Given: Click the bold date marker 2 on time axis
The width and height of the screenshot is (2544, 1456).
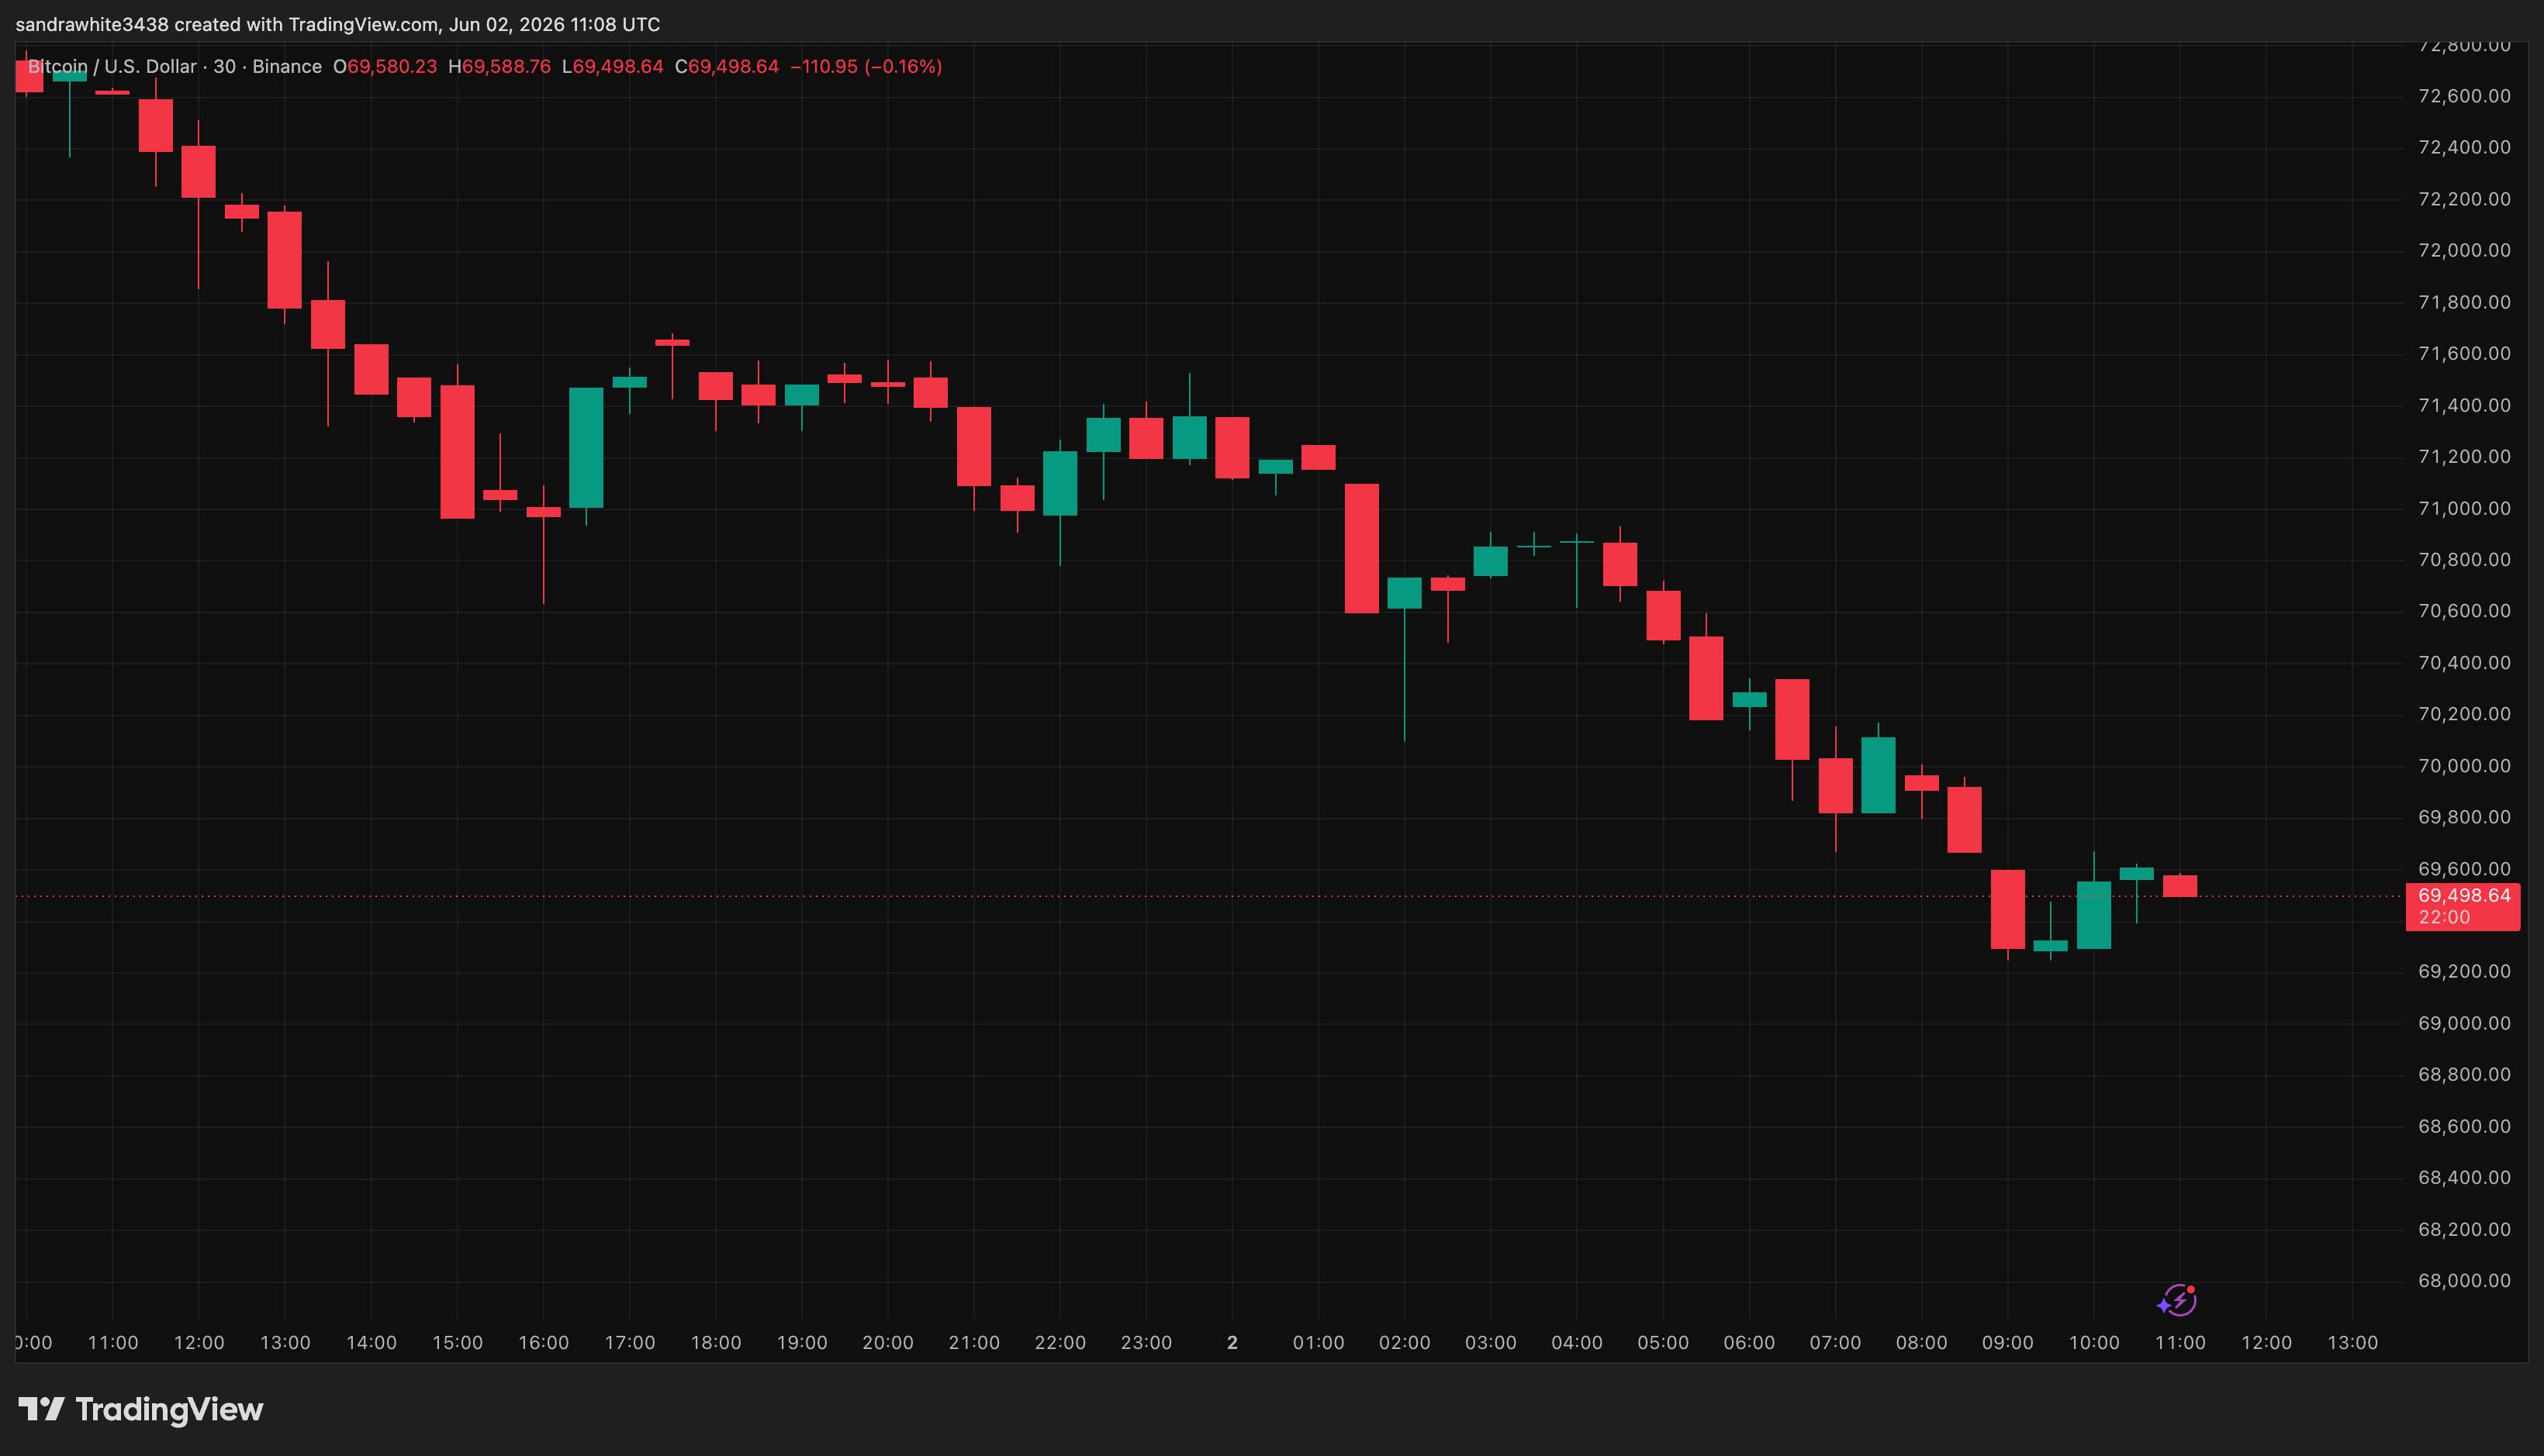Looking at the screenshot, I should [x=1232, y=1343].
